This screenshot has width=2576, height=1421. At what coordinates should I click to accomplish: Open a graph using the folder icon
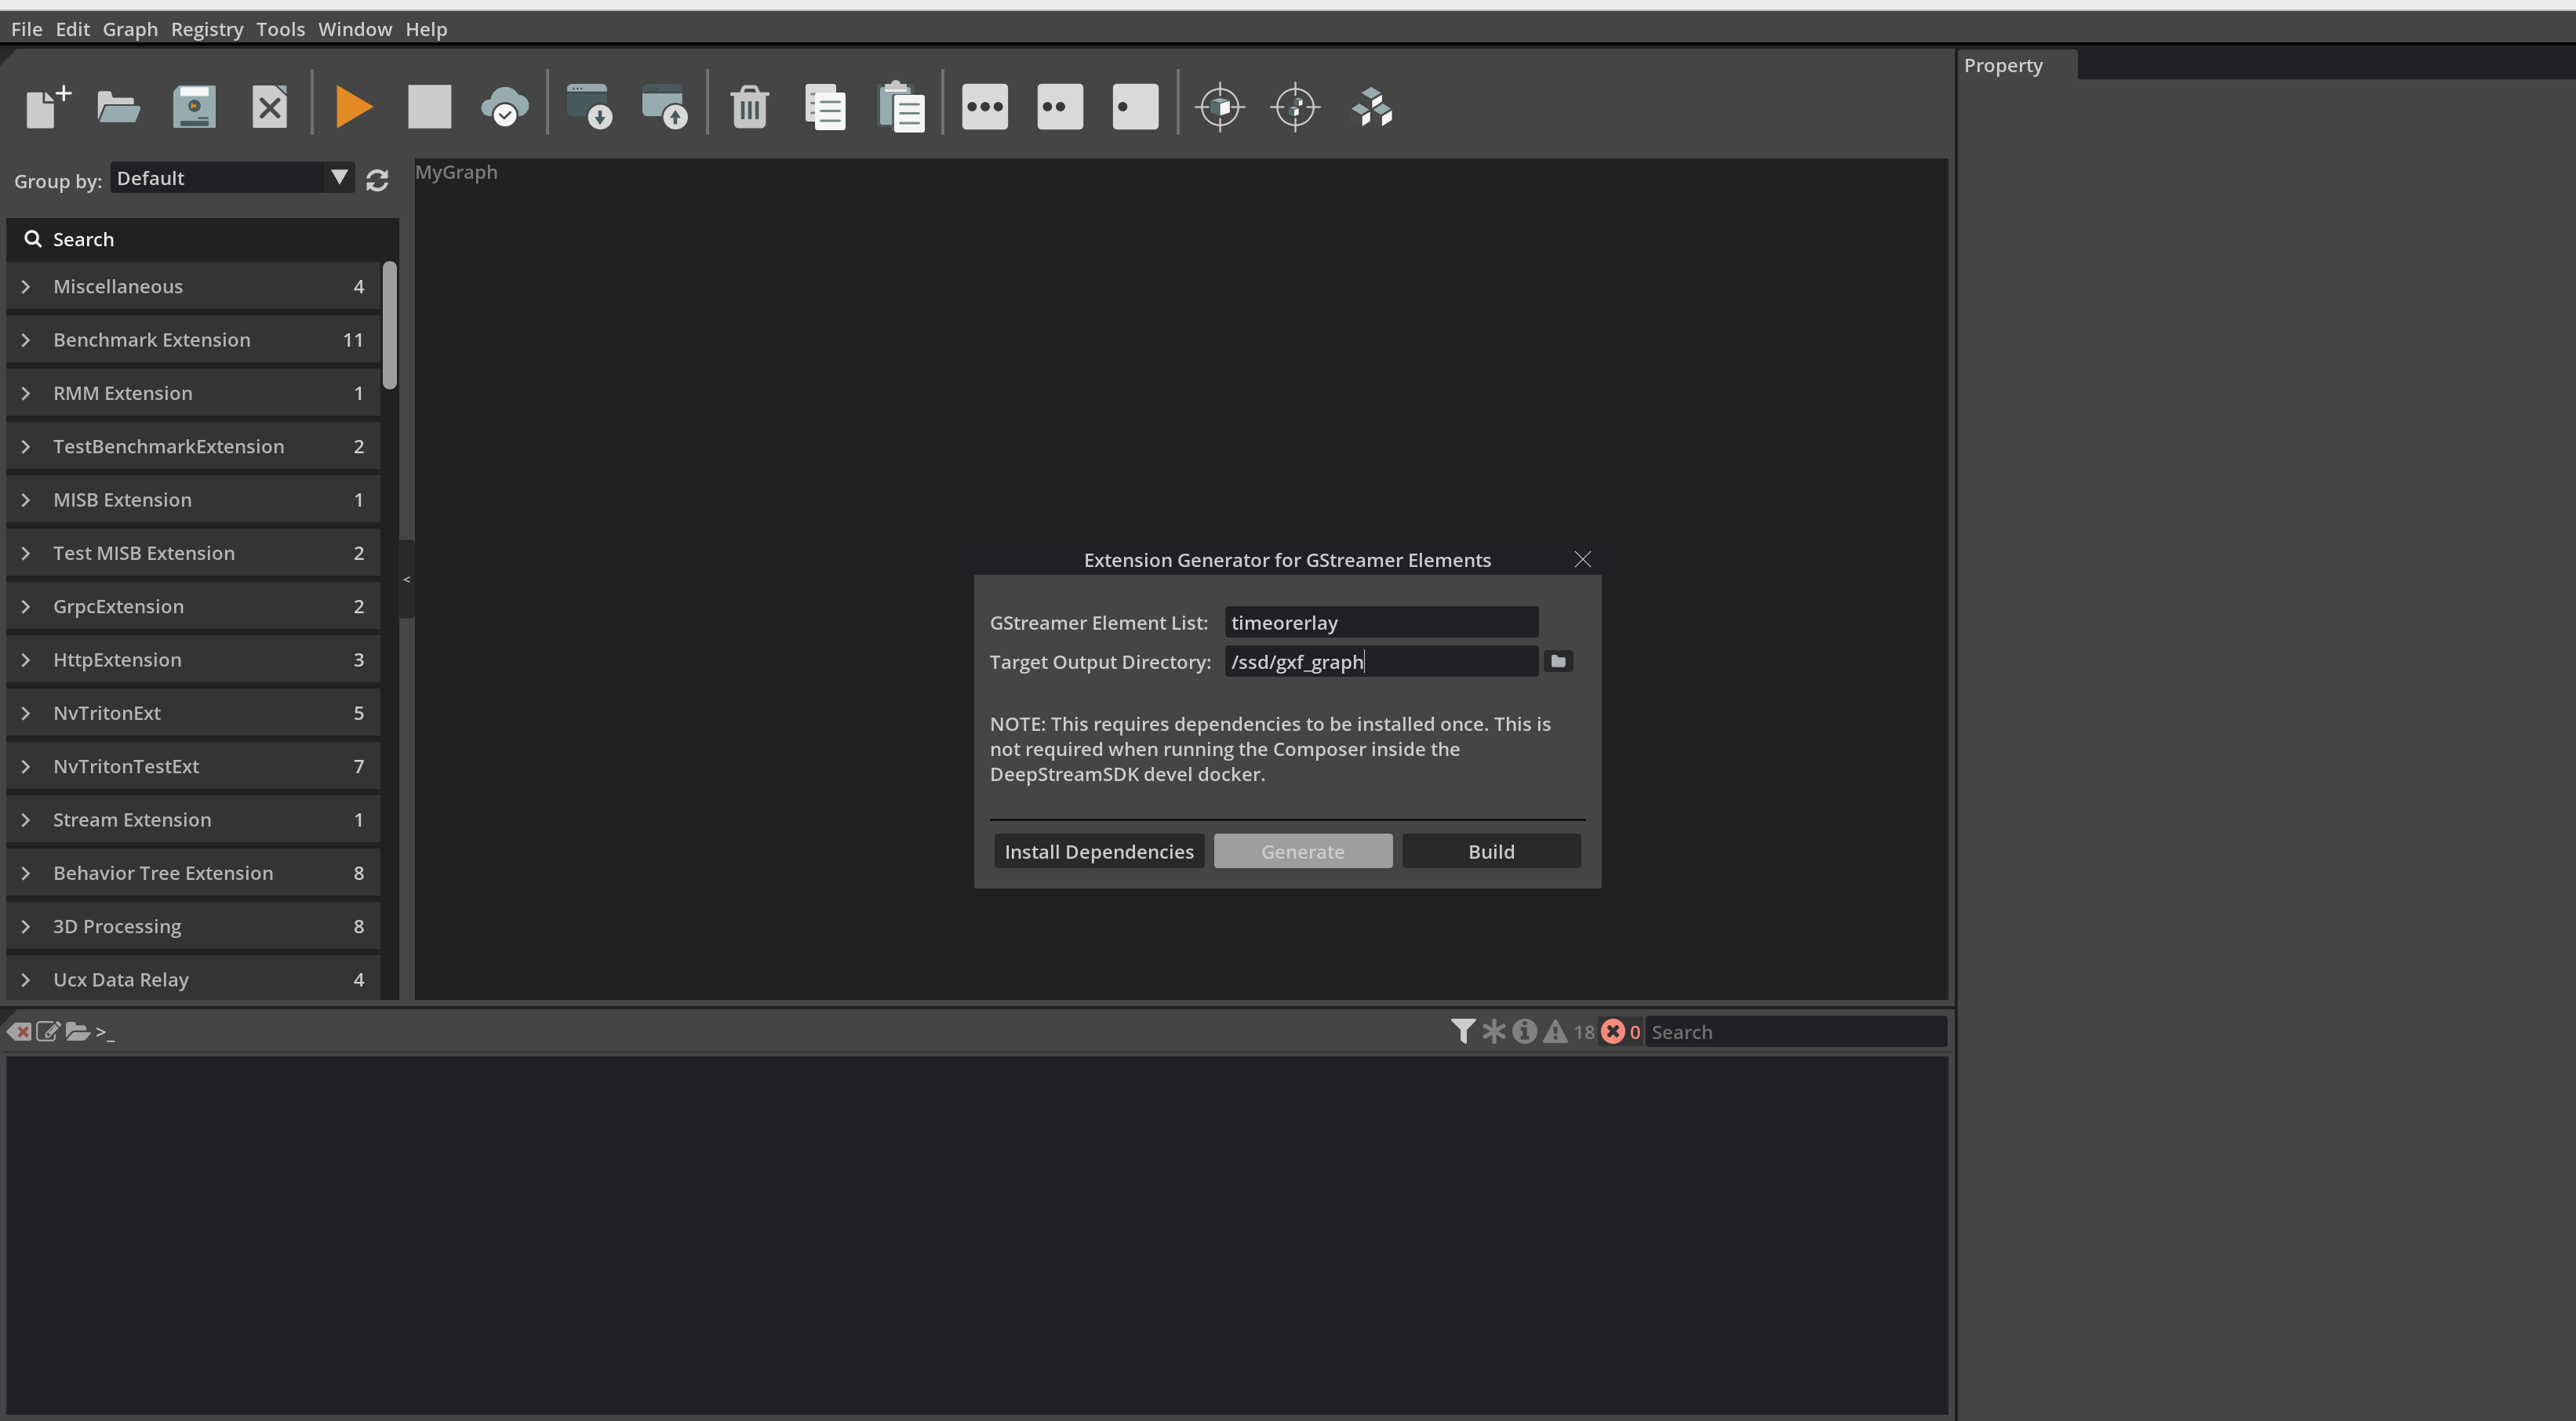pyautogui.click(x=118, y=107)
